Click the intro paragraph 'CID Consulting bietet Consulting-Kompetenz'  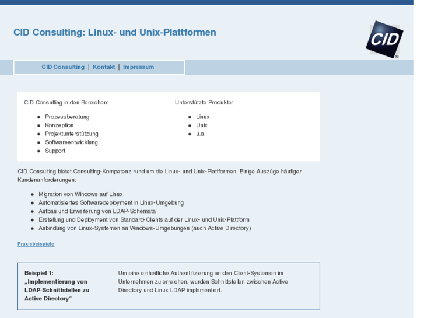[x=160, y=176]
